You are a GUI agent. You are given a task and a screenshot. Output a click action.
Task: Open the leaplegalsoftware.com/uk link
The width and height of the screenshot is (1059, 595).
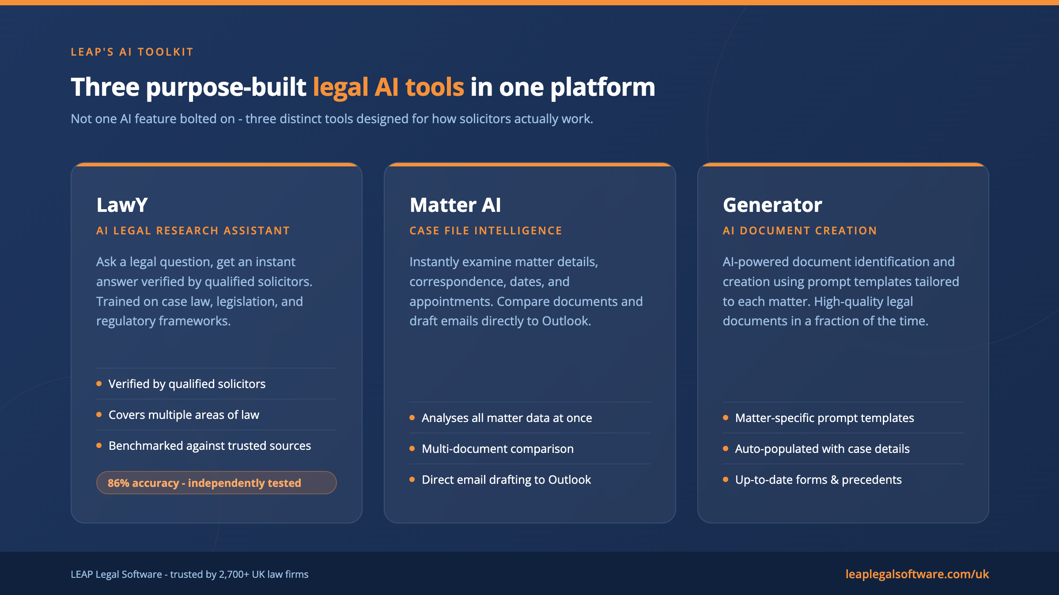pyautogui.click(x=917, y=574)
